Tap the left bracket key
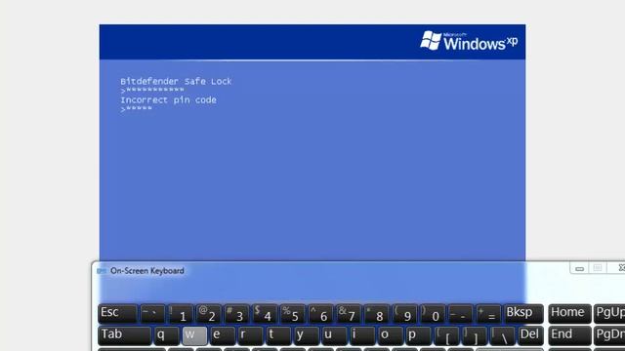Image resolution: width=625 pixels, height=351 pixels. coord(446,335)
